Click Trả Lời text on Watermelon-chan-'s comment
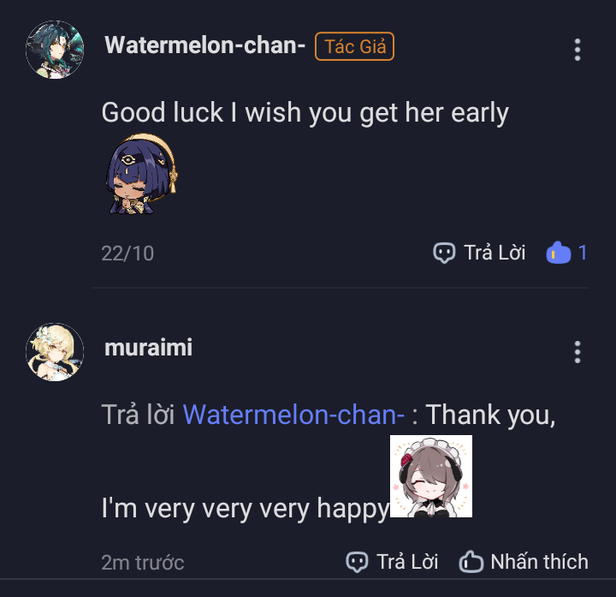The image size is (616, 597). point(495,253)
